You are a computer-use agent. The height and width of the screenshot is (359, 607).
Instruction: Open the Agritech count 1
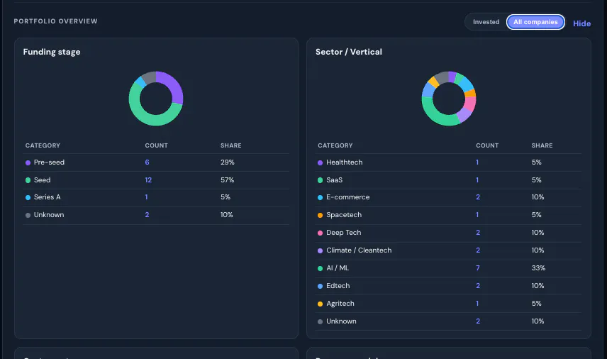coord(477,304)
